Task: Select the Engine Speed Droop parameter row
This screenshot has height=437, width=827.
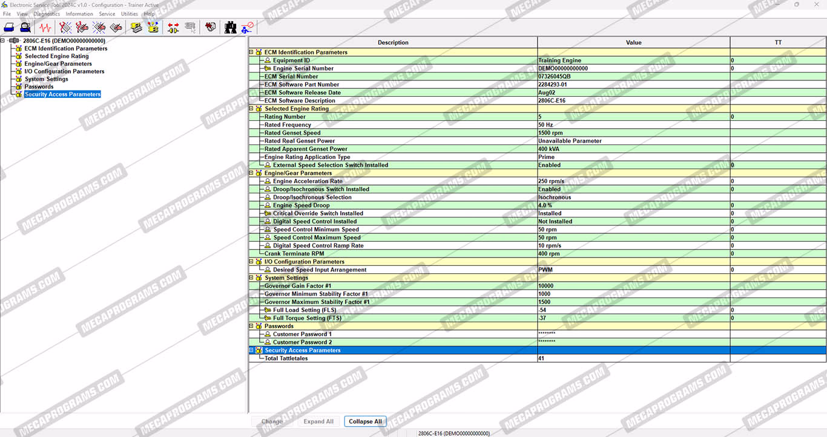Action: (x=538, y=206)
